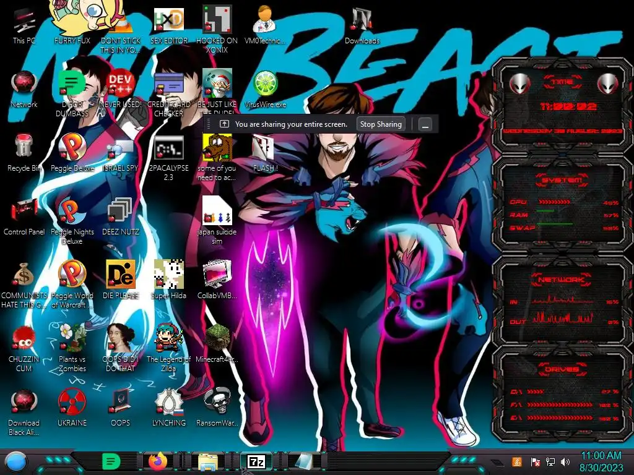Open the Peggle World of Warcraft icon
The width and height of the screenshot is (634, 475).
[72, 283]
